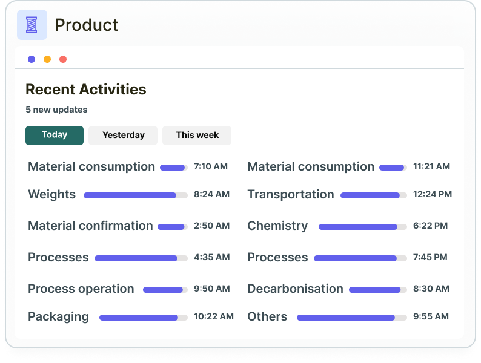Screen dimensions: 481x363
Task: Click the orange window dot
Action: pos(47,59)
